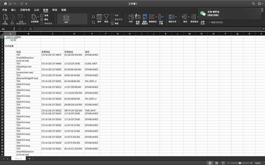This screenshot has width=265, height=165.
Task: Click the redo arrow in title bar
Action: click(x=21, y=4)
